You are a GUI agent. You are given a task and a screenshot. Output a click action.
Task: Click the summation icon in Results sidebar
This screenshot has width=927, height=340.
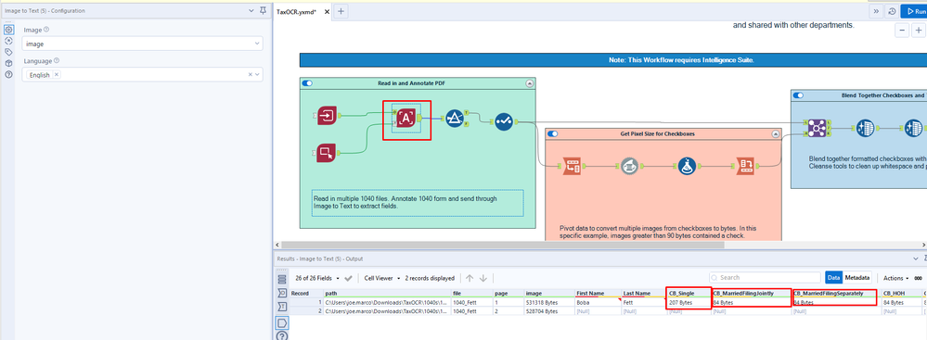(281, 307)
